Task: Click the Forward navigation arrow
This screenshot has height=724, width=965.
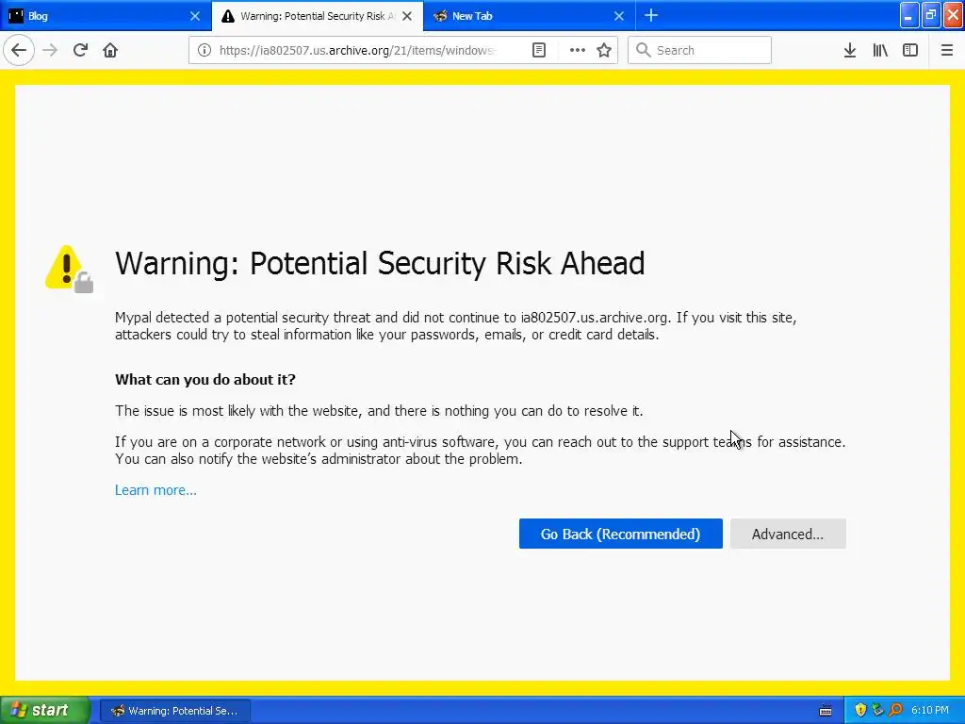Action: pos(50,50)
